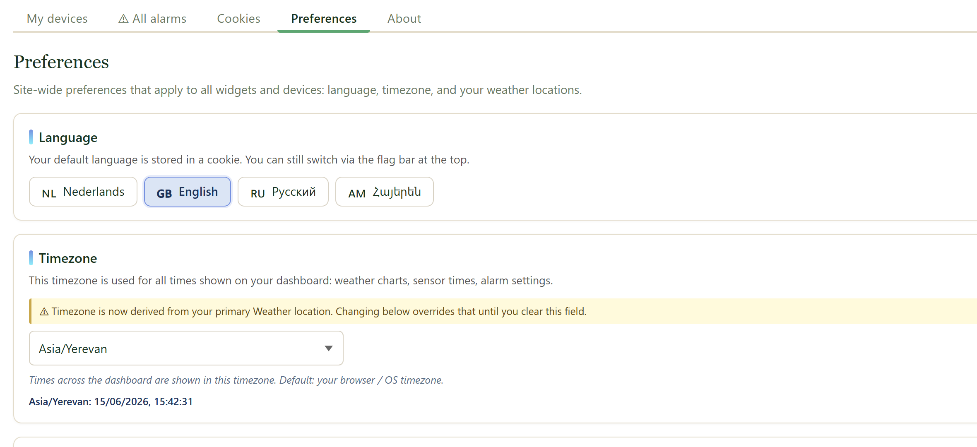Select the GB English language button
Screen dimensions: 977x447
pyautogui.click(x=188, y=192)
